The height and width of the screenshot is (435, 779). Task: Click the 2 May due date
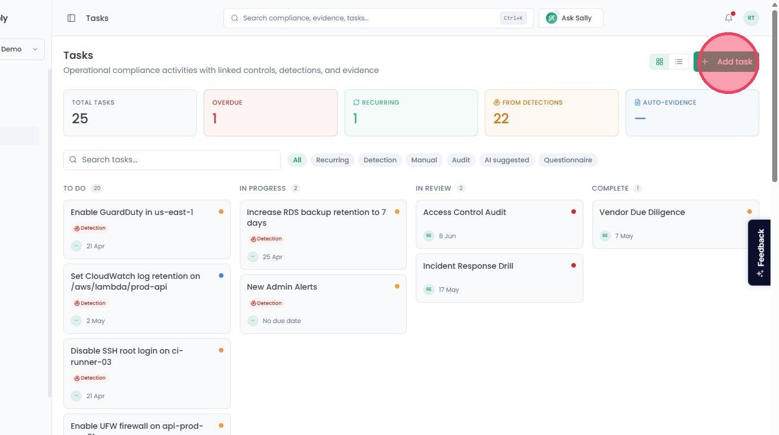coord(96,321)
